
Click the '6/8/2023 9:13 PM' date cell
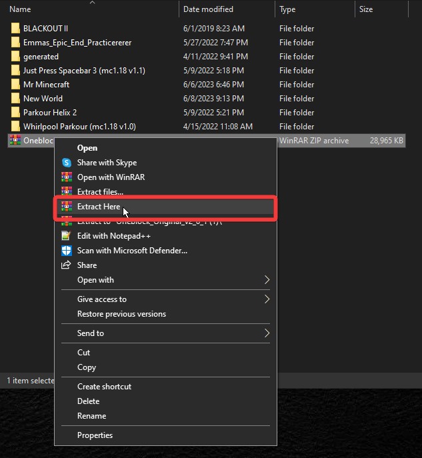(213, 99)
